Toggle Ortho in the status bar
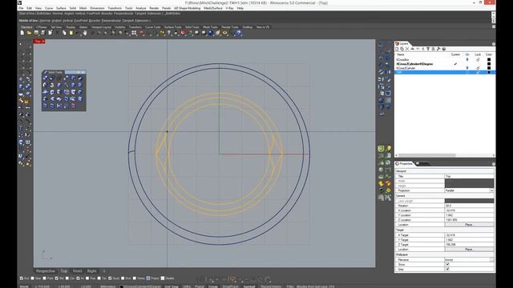This screenshot has width=513, height=288. point(187,286)
